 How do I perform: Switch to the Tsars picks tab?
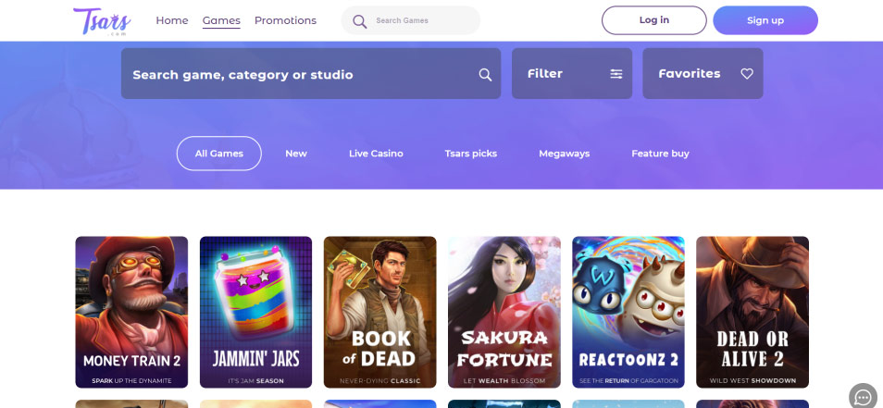[x=471, y=153]
